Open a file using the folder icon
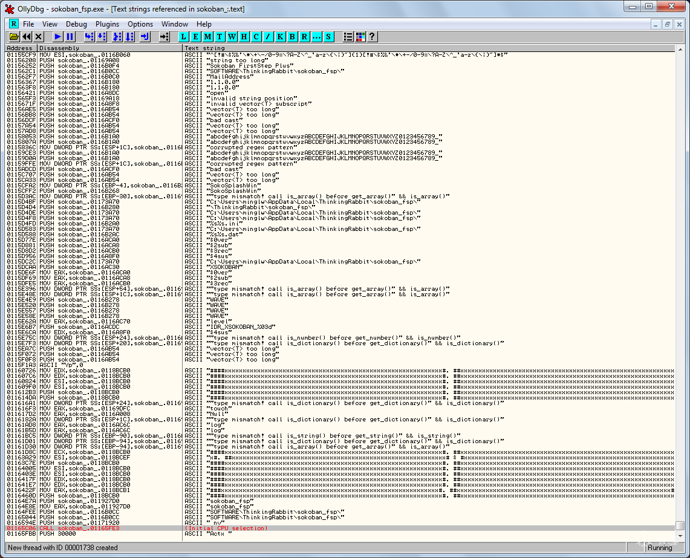 tap(14, 37)
